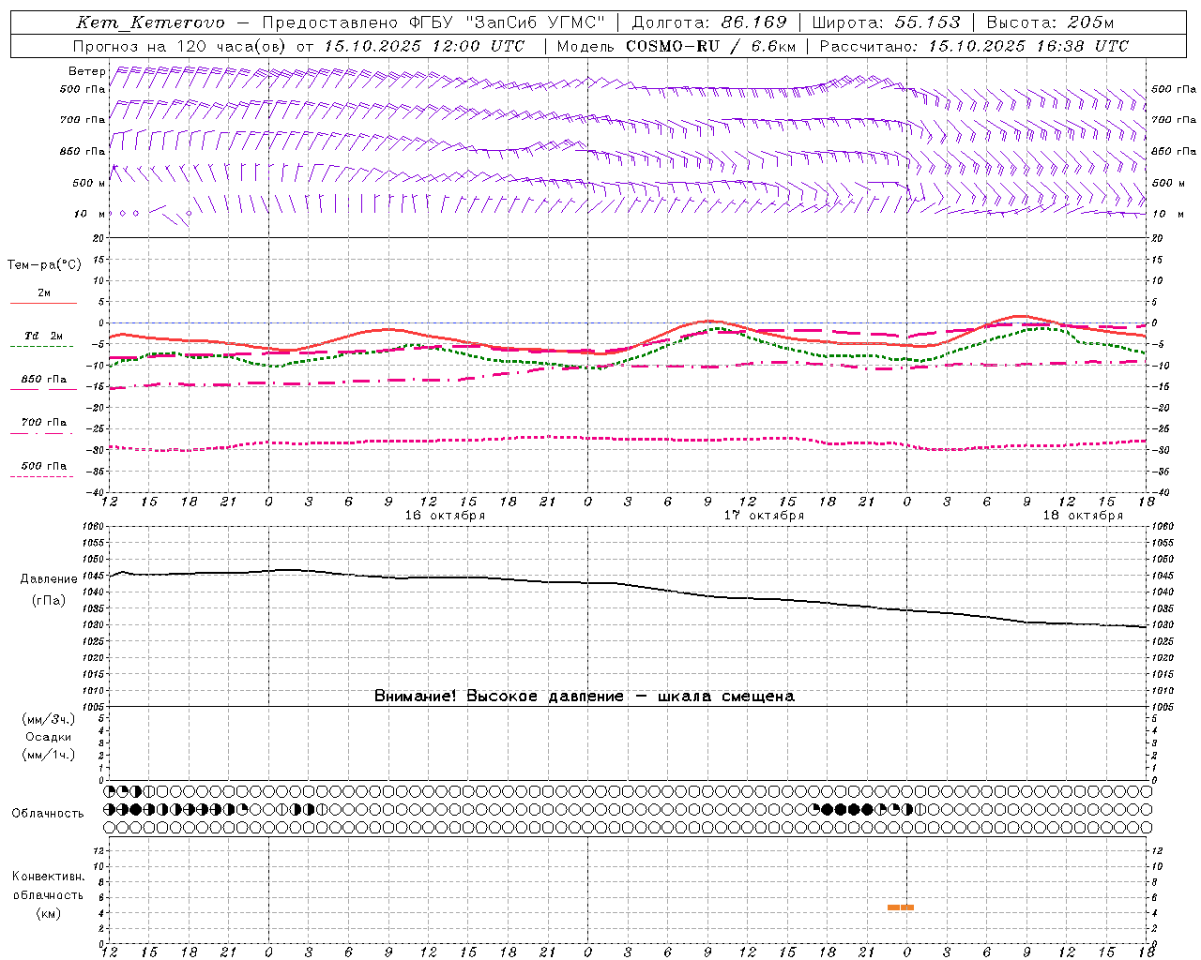Click the latitude value Широта: 55.153
This screenshot has height=960, width=1201.
click(887, 22)
